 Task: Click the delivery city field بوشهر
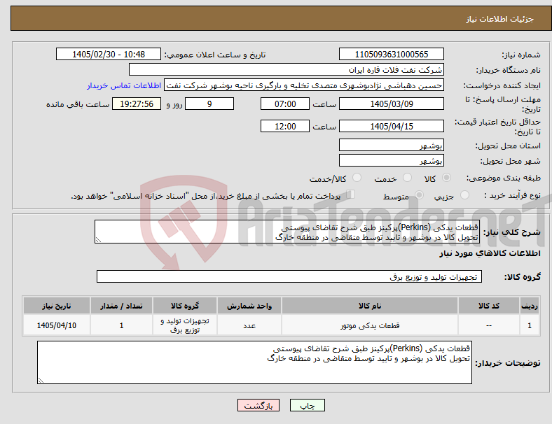click(392, 160)
